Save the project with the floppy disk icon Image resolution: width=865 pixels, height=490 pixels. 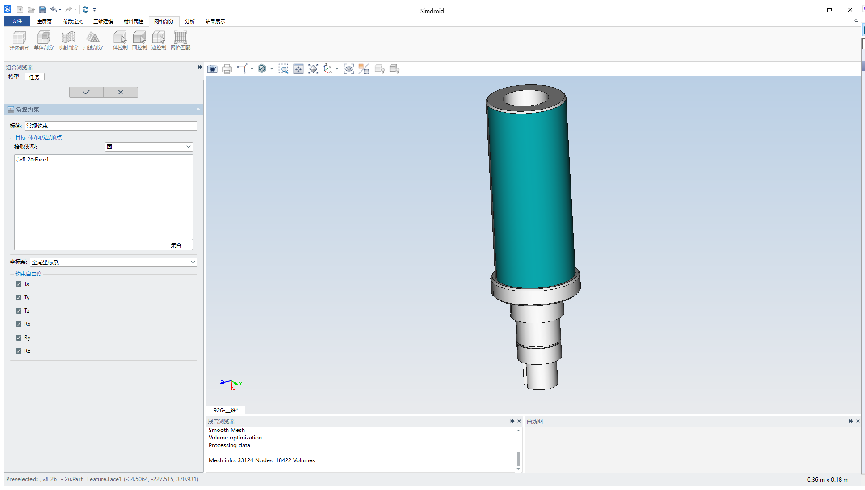click(42, 9)
